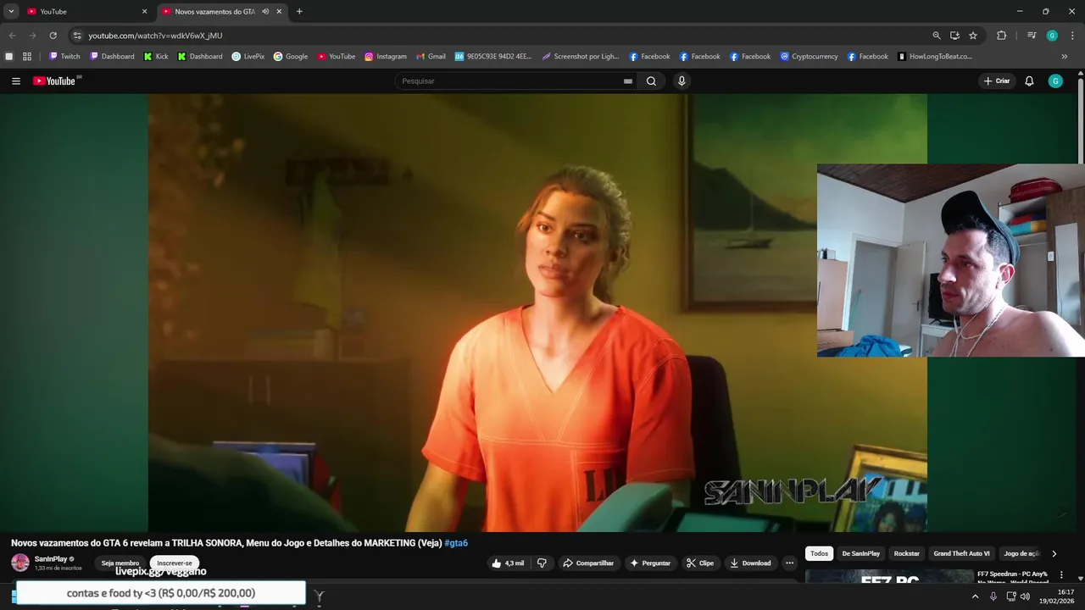Open the media controls icon in Chrome toolbar
The width and height of the screenshot is (1085, 610).
point(1032,36)
